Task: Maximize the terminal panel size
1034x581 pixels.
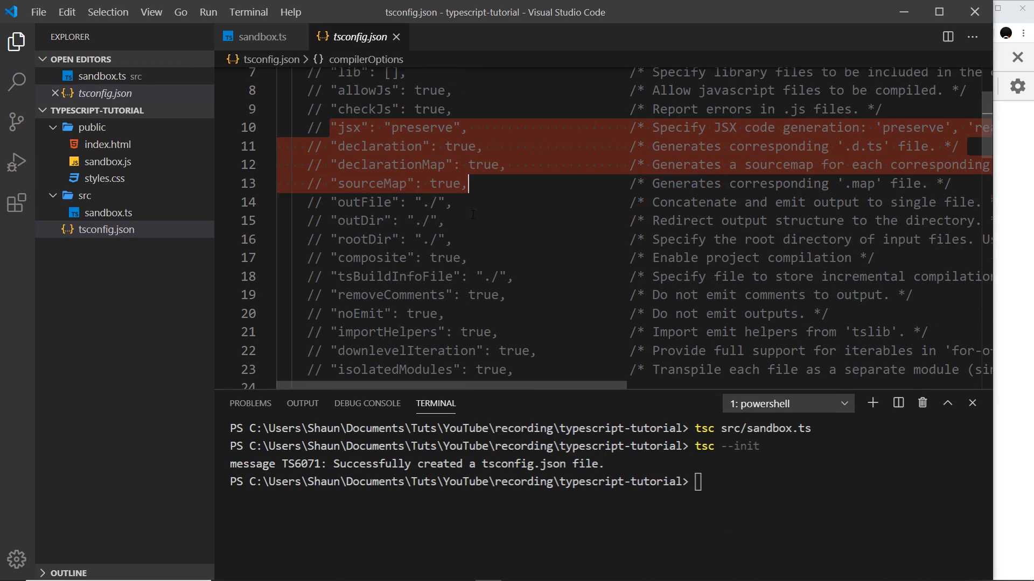Action: click(x=948, y=403)
